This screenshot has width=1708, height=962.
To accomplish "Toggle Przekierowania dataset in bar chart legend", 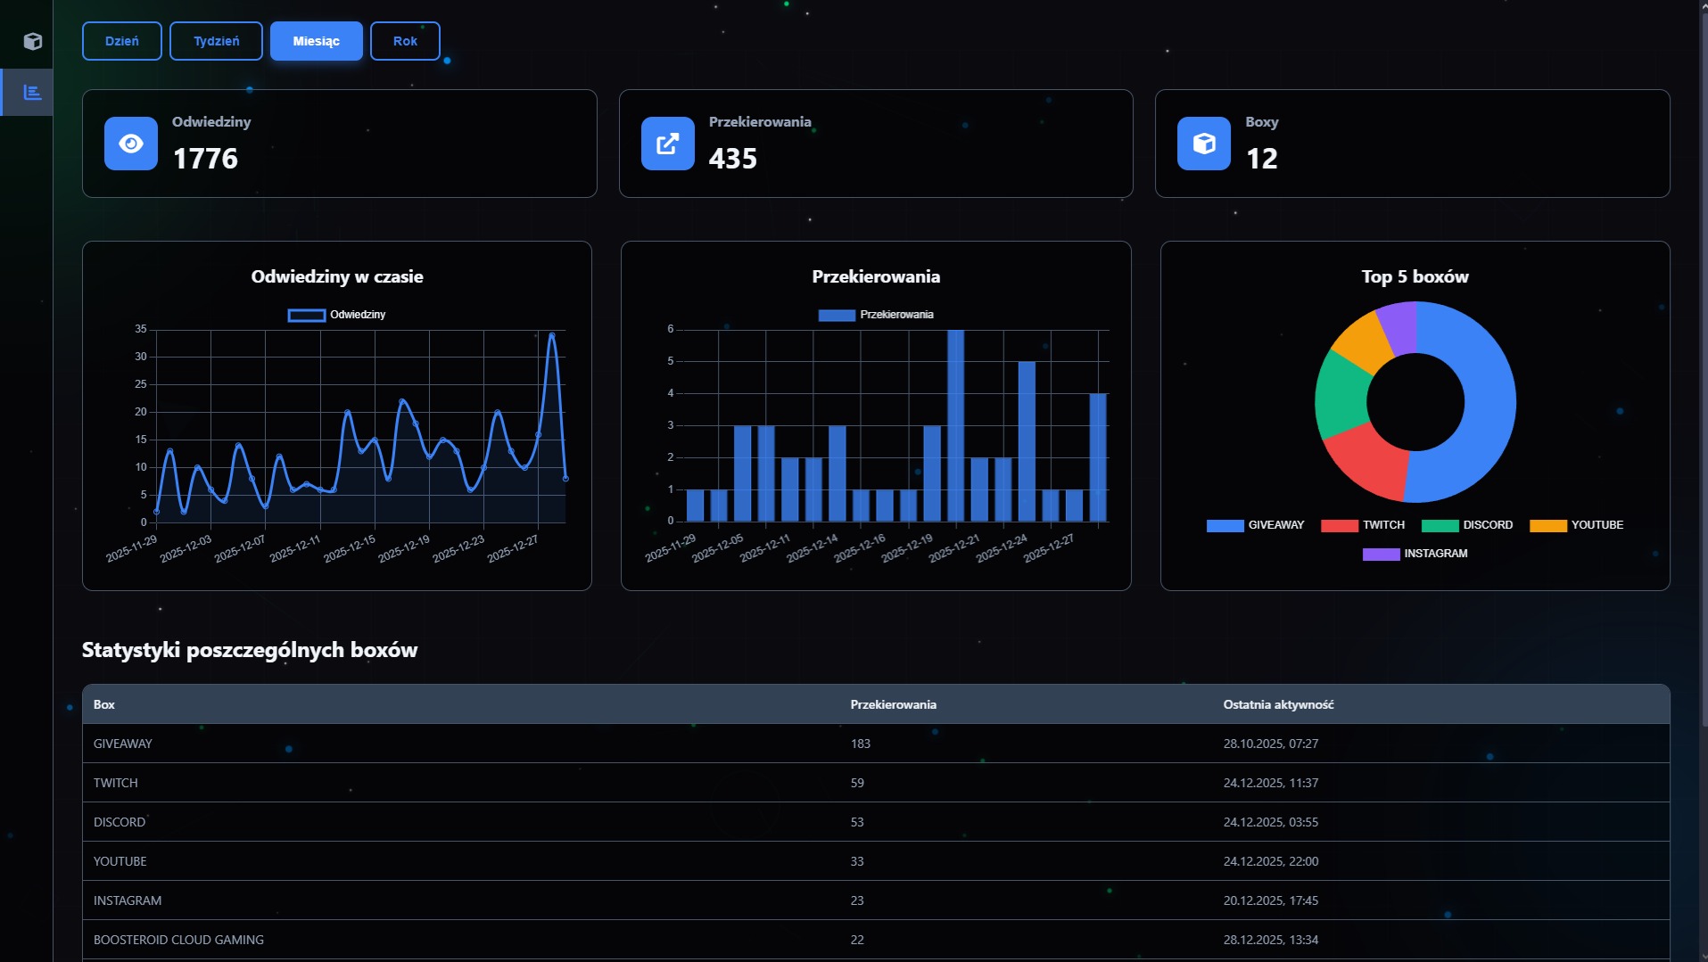I will pos(876,315).
